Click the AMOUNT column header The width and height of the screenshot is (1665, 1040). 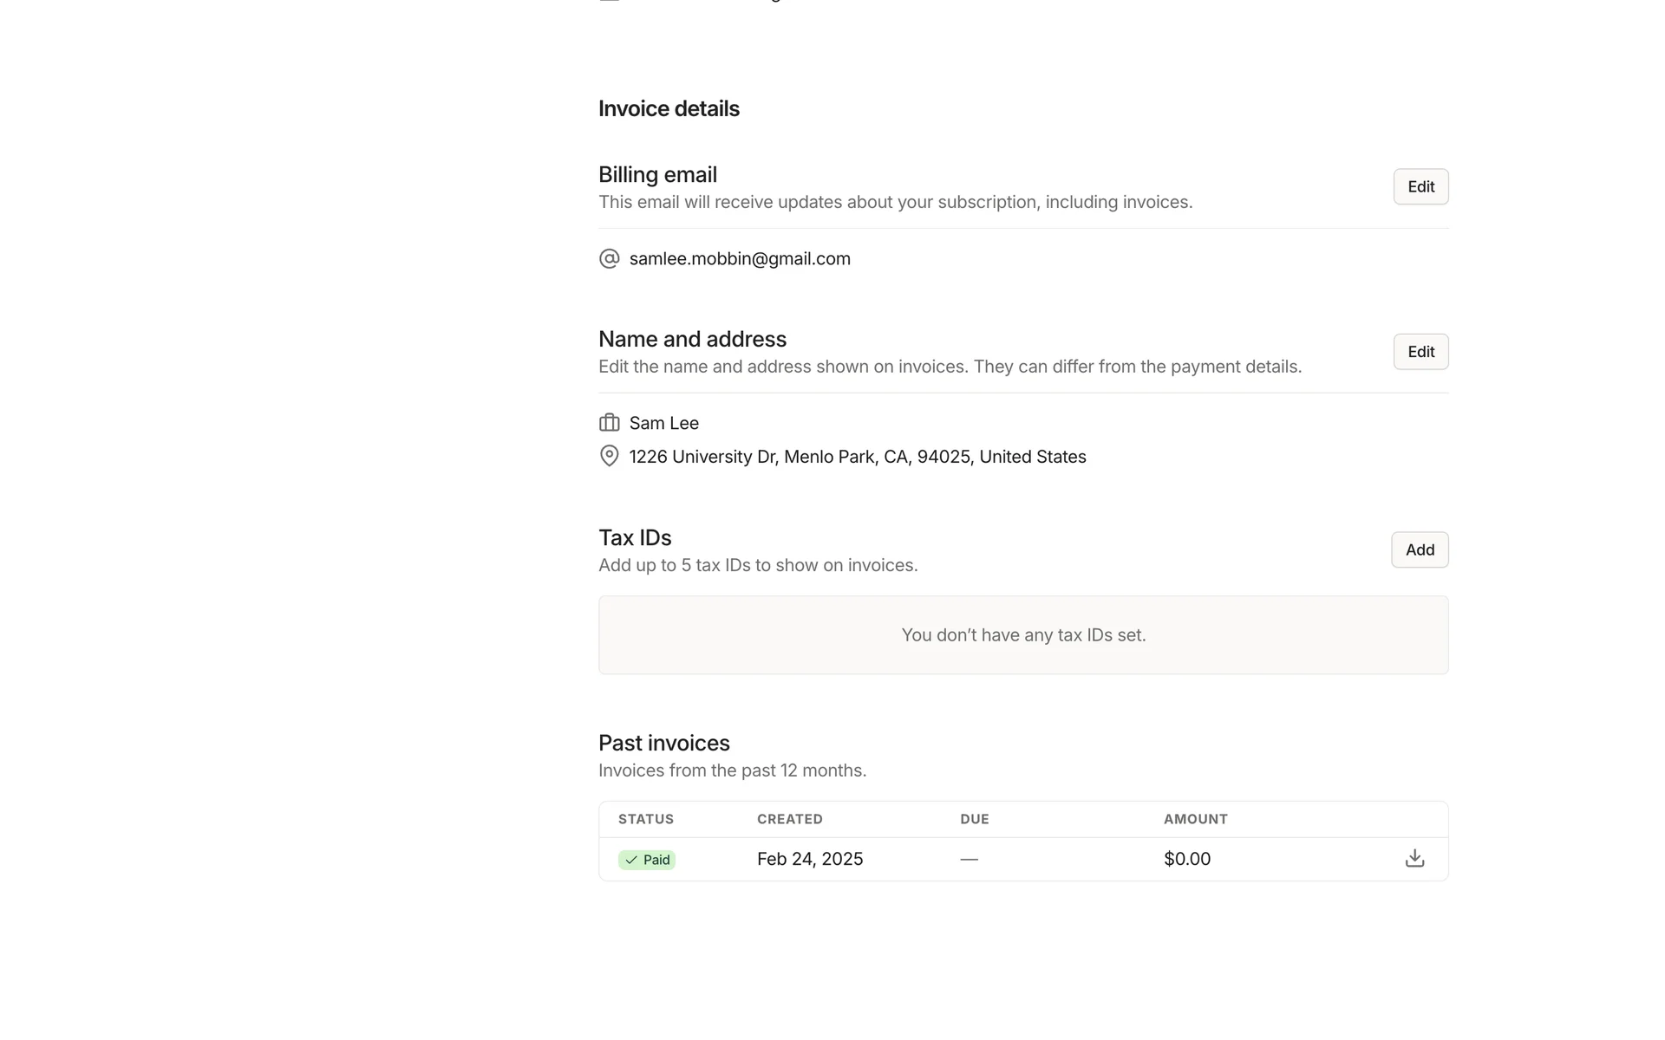[1196, 819]
